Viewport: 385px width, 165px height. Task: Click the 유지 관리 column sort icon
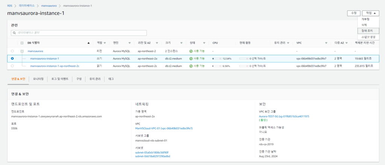pyautogui.click(x=288, y=43)
